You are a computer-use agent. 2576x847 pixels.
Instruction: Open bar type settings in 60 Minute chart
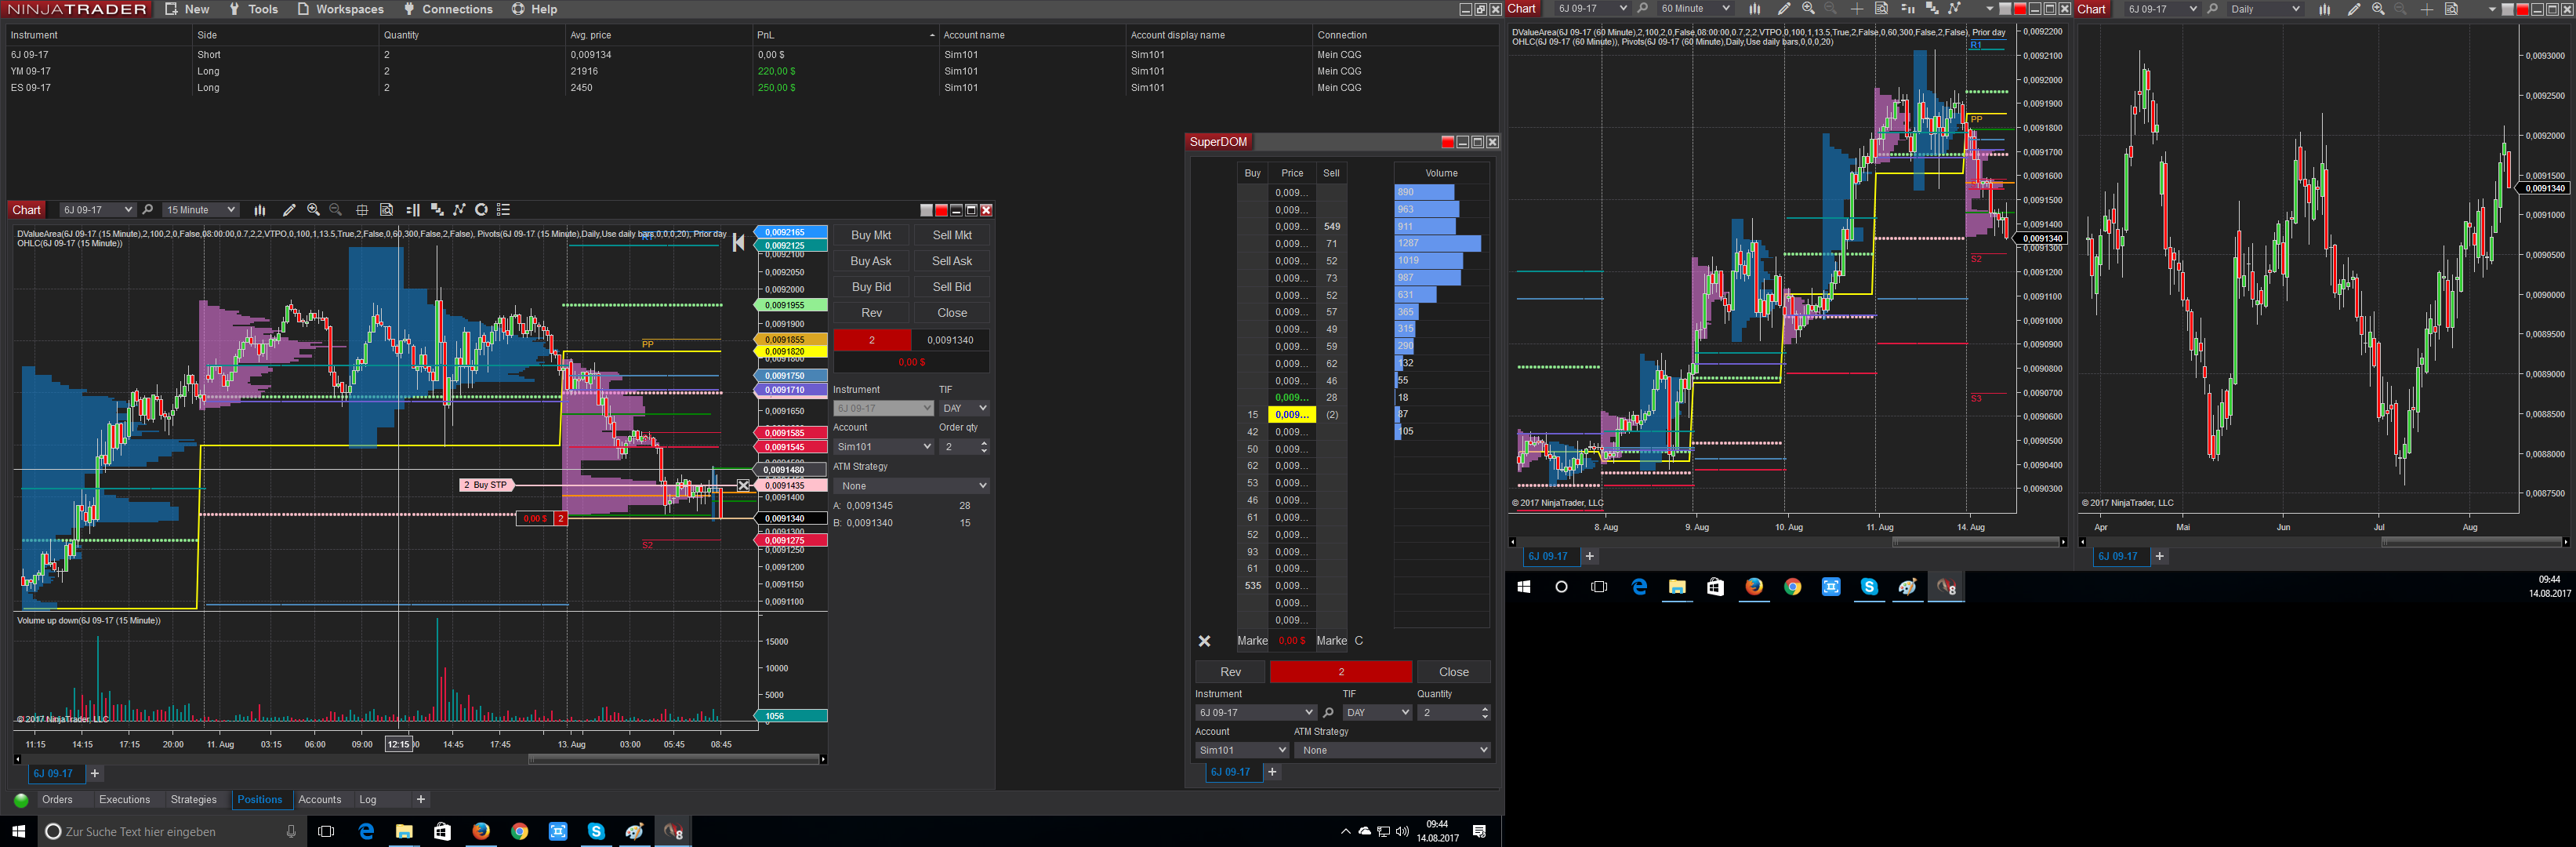point(1754,9)
